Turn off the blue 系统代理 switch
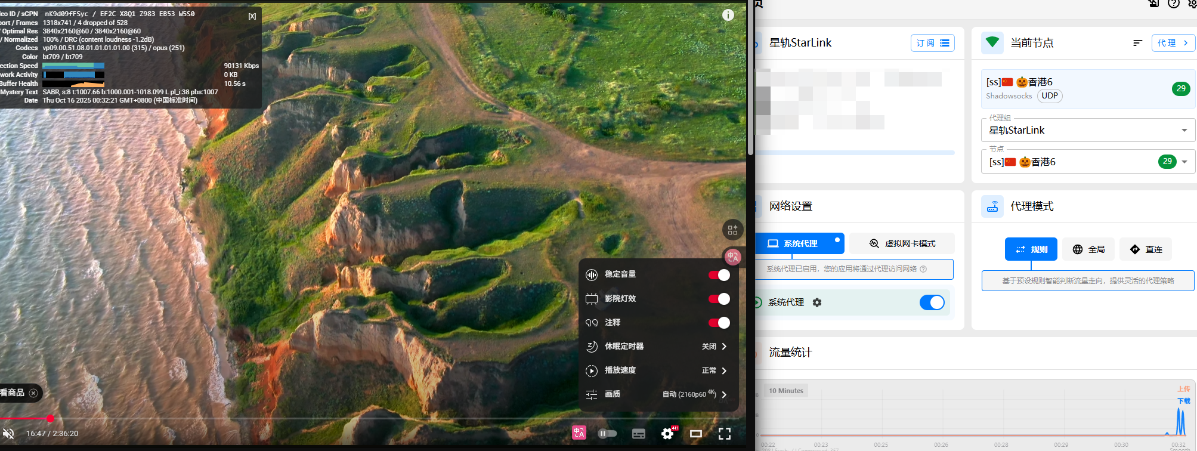Image resolution: width=1197 pixels, height=451 pixels. (x=932, y=302)
